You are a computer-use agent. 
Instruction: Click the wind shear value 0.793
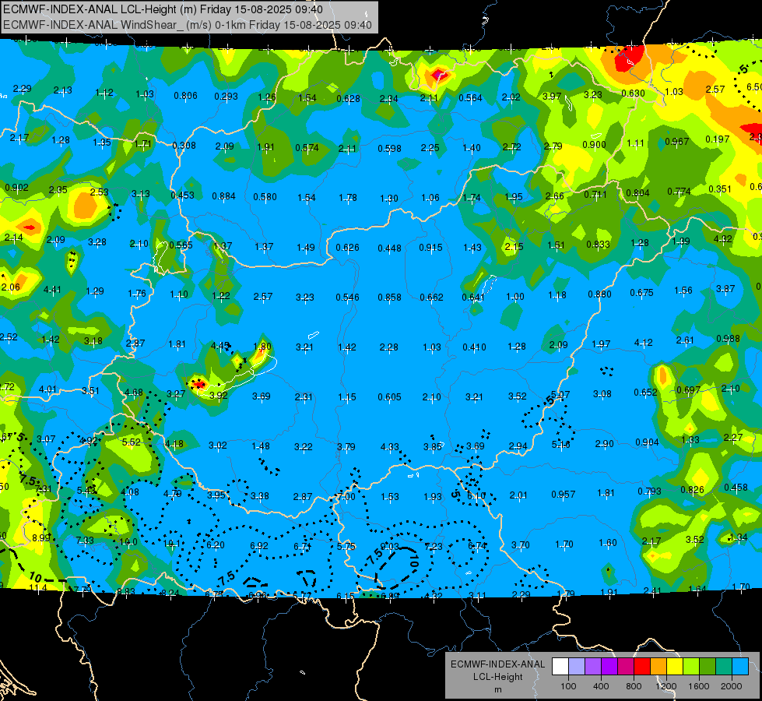point(650,491)
